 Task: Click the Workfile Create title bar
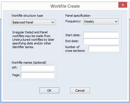(x=65, y=6)
